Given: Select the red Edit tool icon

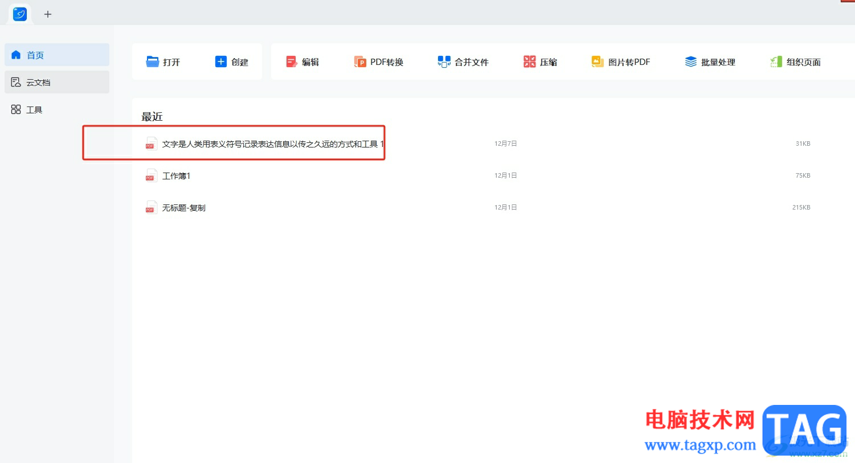Looking at the screenshot, I should click(x=292, y=62).
